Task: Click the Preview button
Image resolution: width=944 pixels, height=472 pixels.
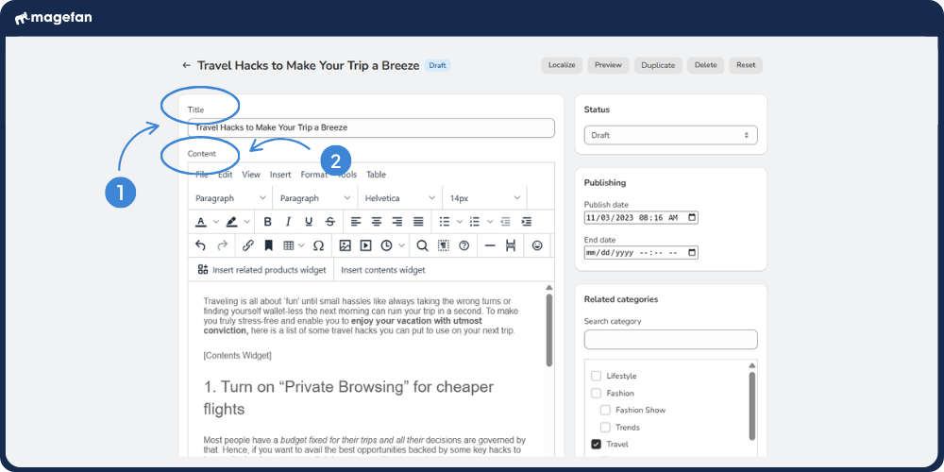Action: pos(608,65)
